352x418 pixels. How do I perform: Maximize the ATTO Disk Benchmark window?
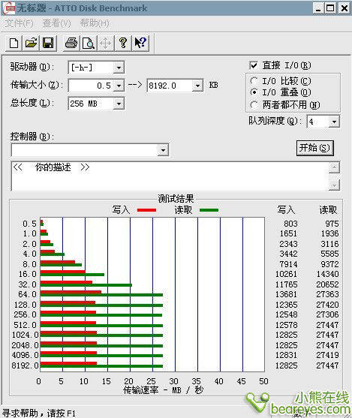[x=330, y=8]
